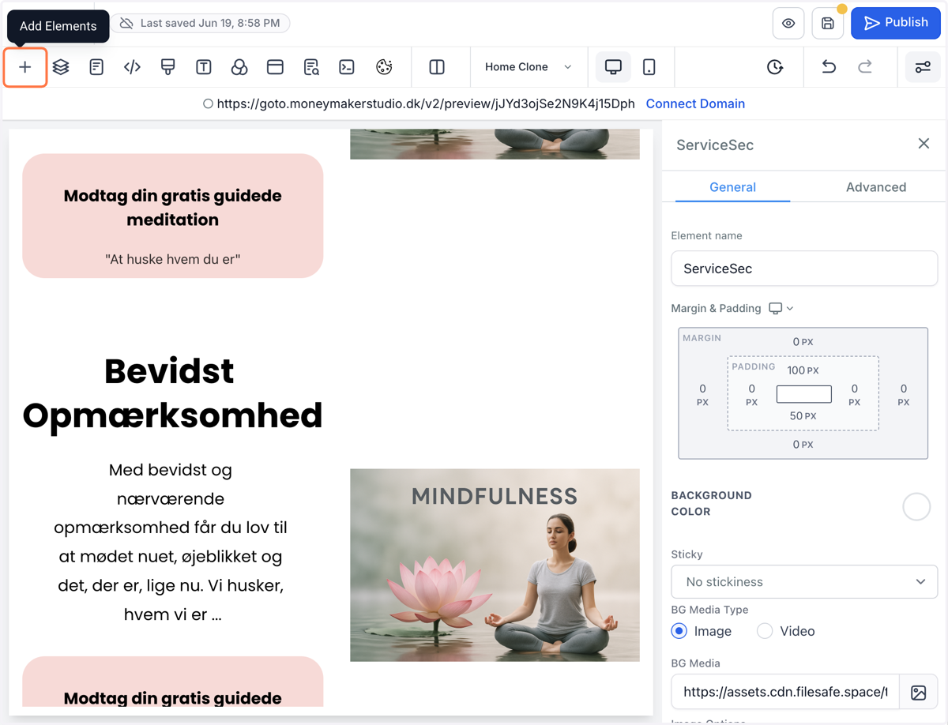The width and height of the screenshot is (948, 725).
Task: Open Margin & Padding device dropdown
Action: click(781, 308)
